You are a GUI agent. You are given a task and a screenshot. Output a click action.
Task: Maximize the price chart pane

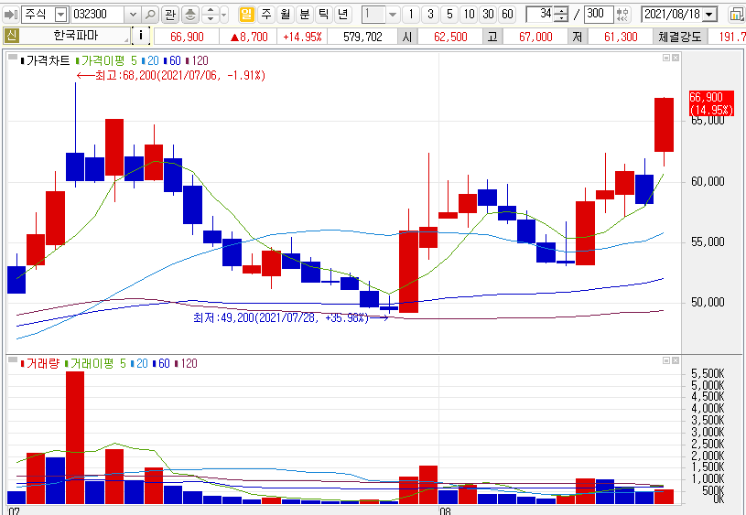(666, 58)
